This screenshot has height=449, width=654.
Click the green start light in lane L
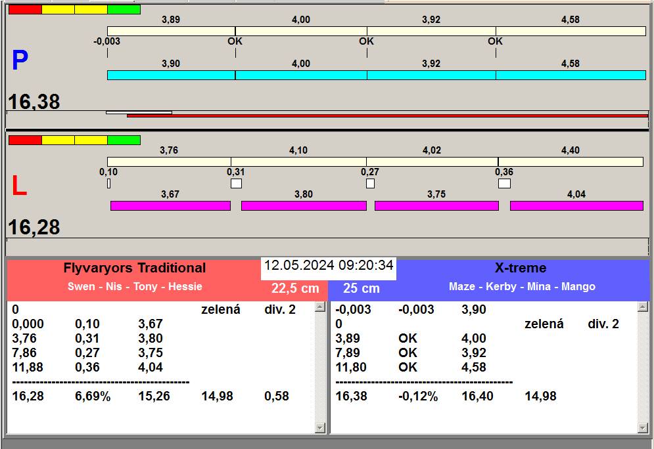[124, 140]
